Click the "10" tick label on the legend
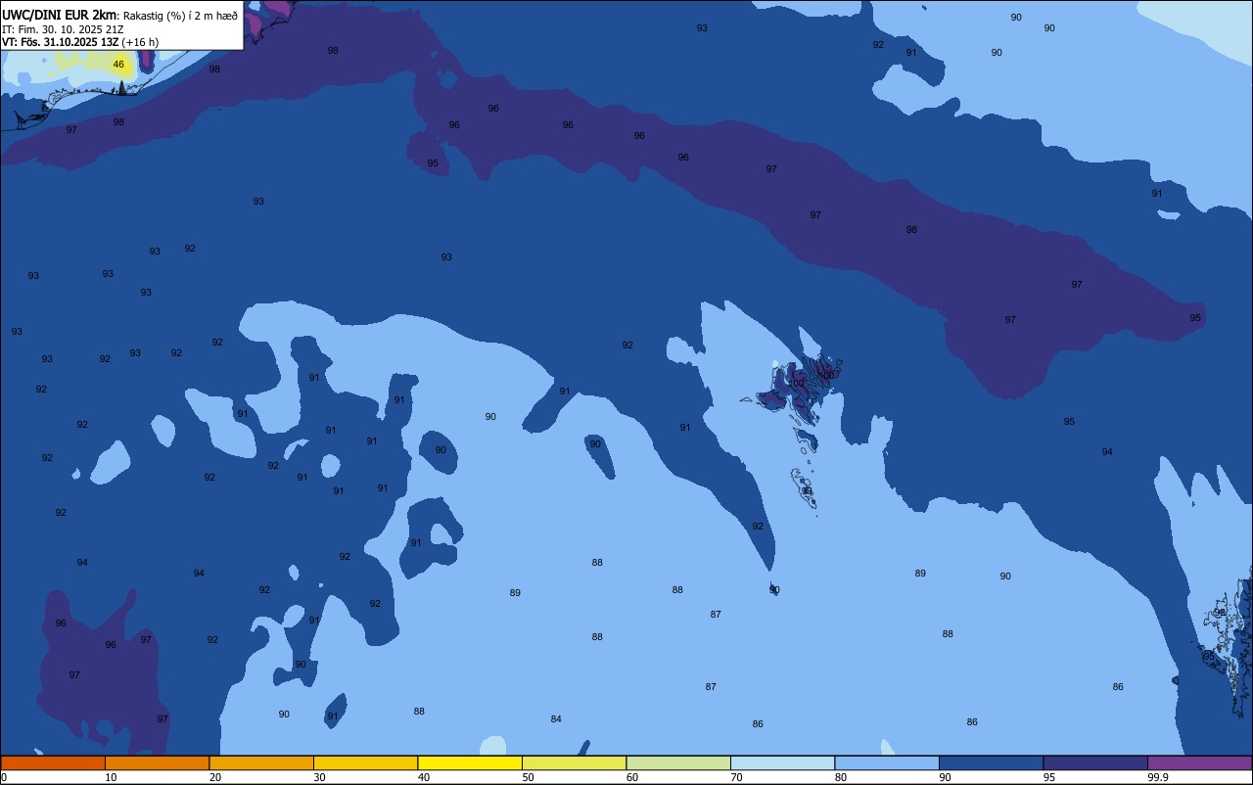This screenshot has height=785, width=1253. tap(111, 777)
